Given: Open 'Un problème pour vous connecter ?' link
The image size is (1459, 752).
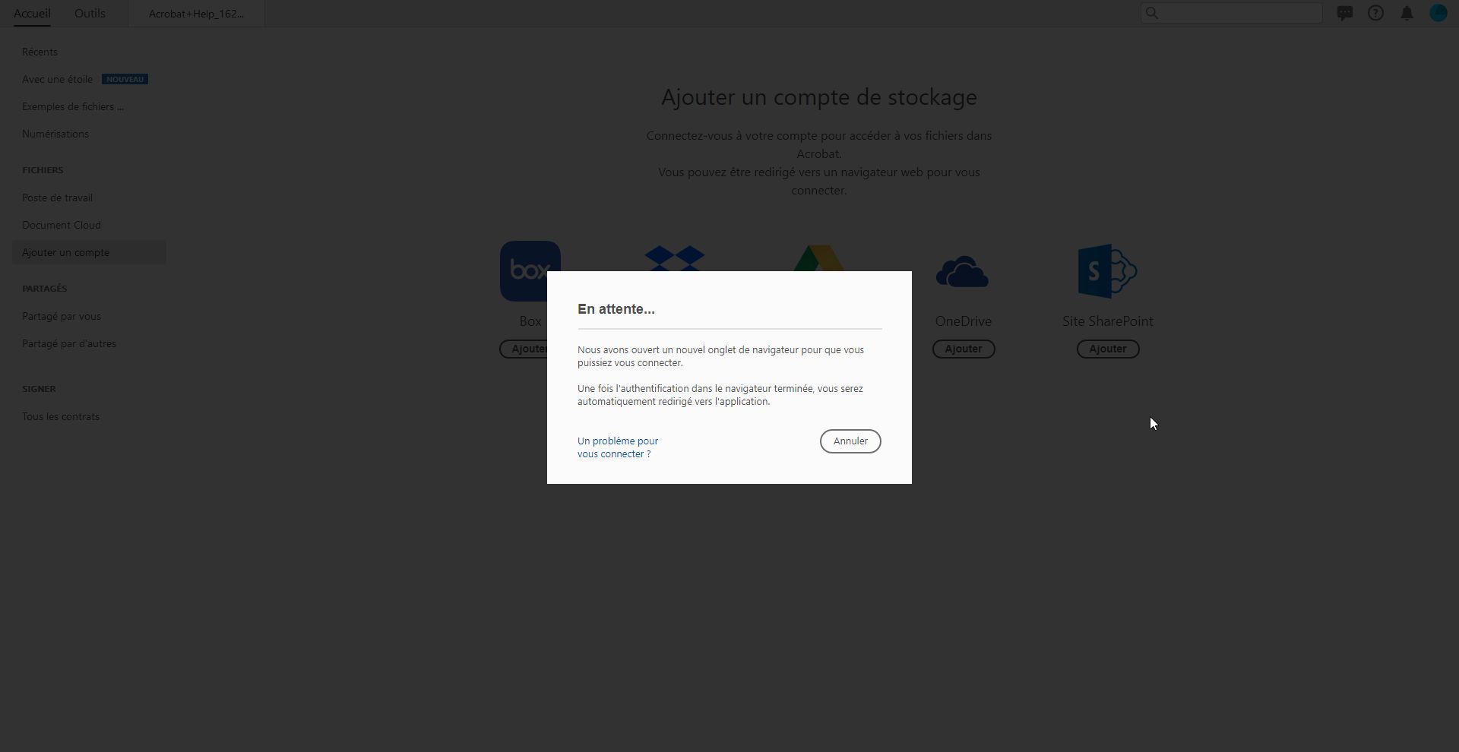Looking at the screenshot, I should pyautogui.click(x=617, y=447).
